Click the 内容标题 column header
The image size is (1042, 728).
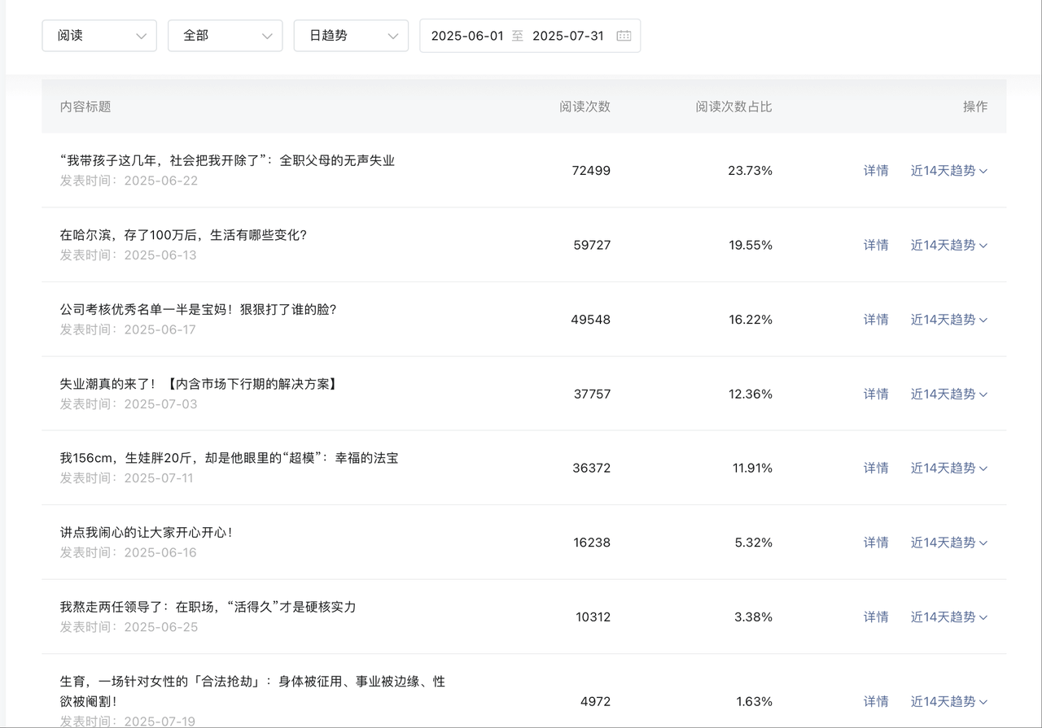point(85,107)
